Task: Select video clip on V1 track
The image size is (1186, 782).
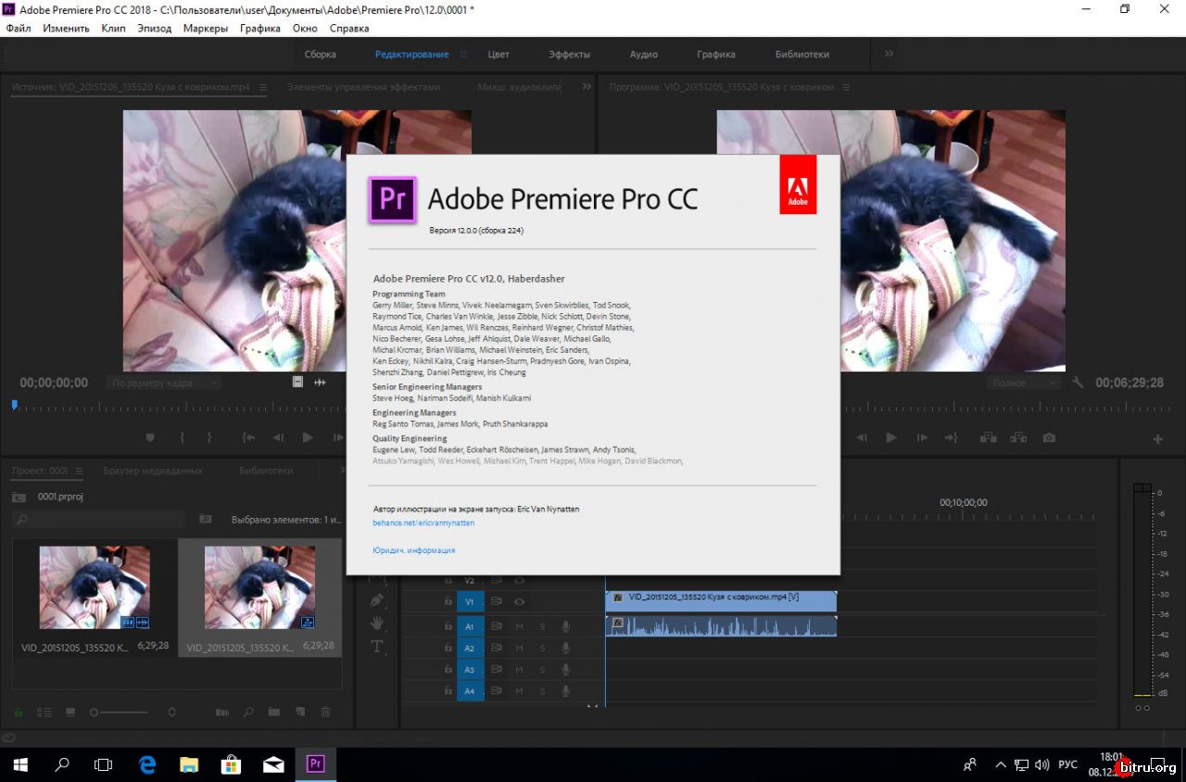Action: point(721,601)
